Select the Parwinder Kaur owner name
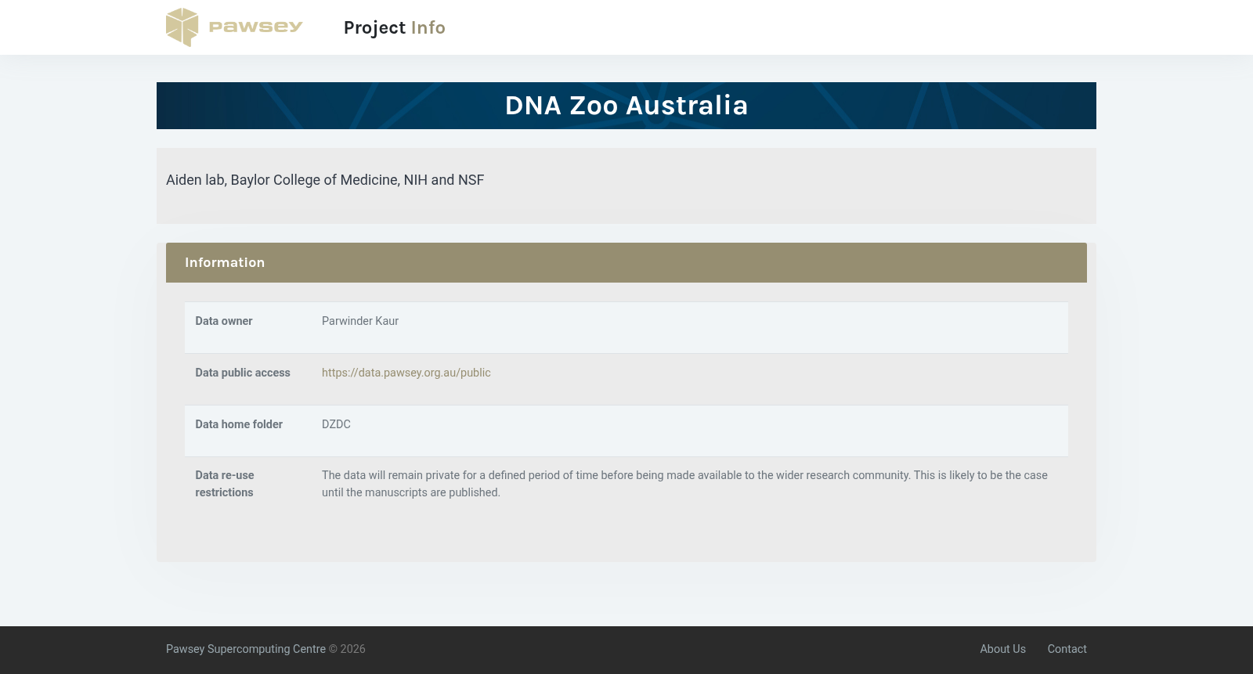 [360, 321]
